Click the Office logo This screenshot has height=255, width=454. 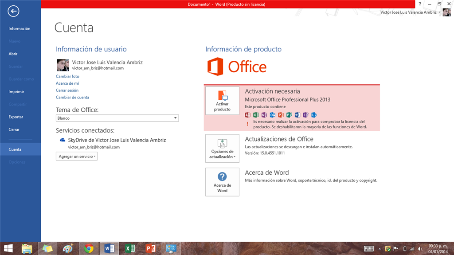click(x=237, y=67)
